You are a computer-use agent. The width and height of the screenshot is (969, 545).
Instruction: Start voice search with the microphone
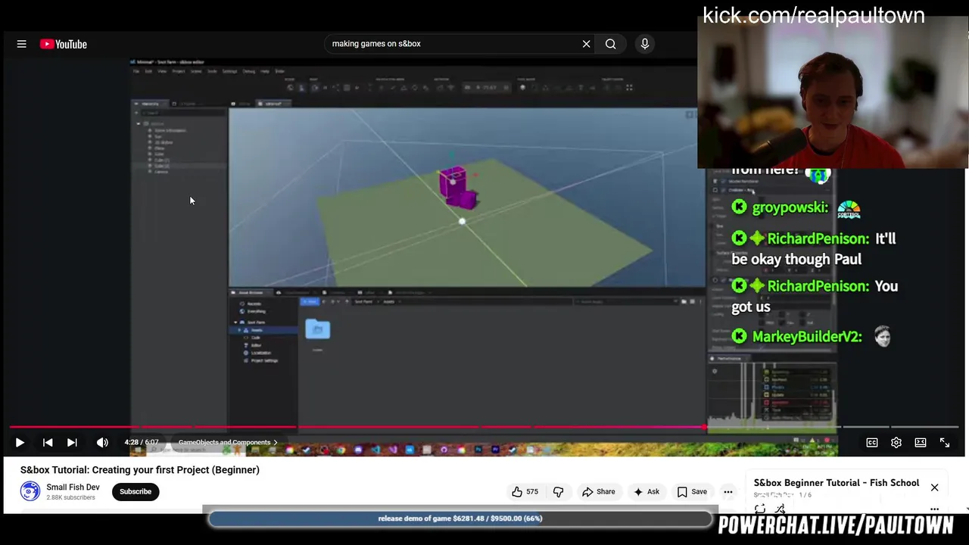(645, 44)
